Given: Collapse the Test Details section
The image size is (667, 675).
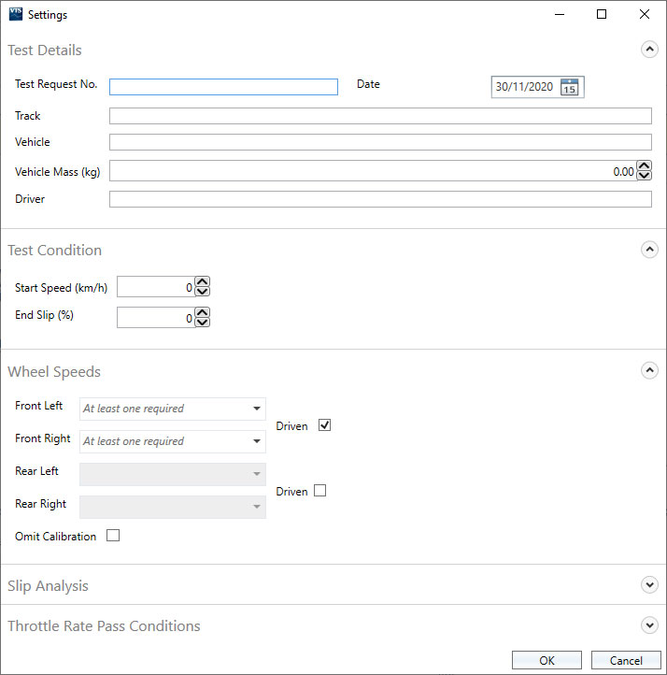Looking at the screenshot, I should pos(649,50).
